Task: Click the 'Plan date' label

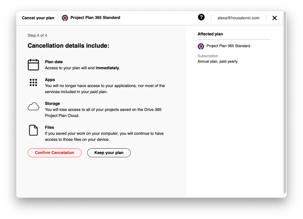Action: coord(54,62)
